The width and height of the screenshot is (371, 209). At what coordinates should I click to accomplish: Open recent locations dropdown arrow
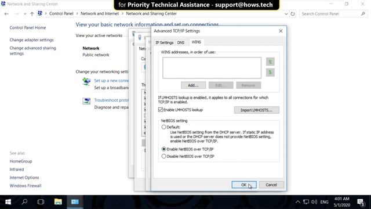tap(25, 14)
